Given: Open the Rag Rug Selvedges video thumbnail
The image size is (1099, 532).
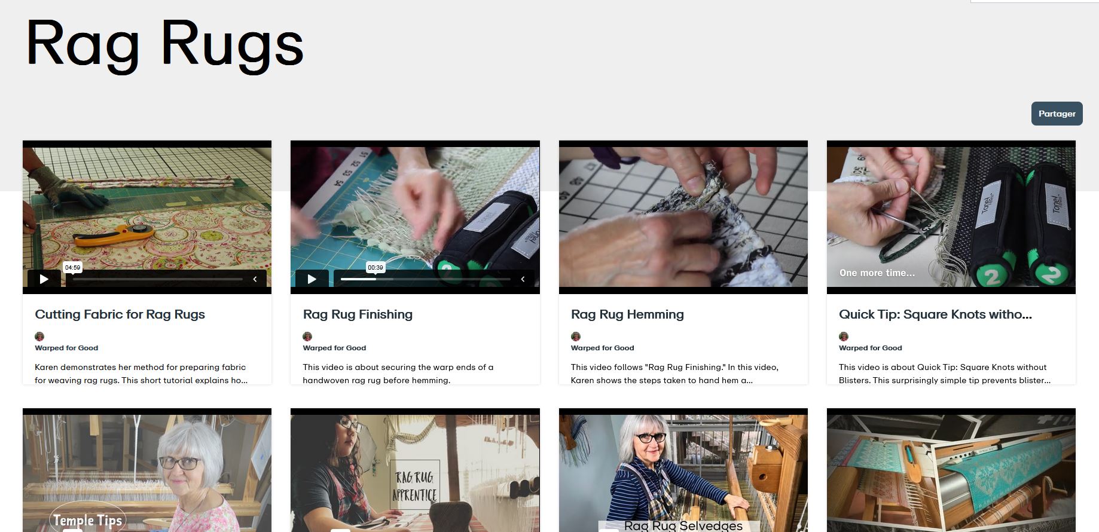Looking at the screenshot, I should [683, 470].
